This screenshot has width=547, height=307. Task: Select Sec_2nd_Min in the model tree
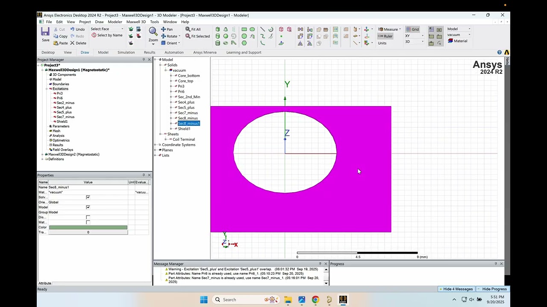coord(189,97)
